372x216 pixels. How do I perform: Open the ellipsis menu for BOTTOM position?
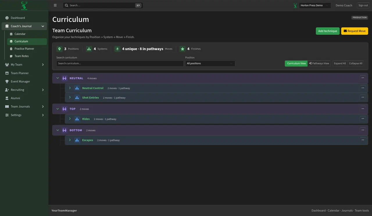point(363,130)
